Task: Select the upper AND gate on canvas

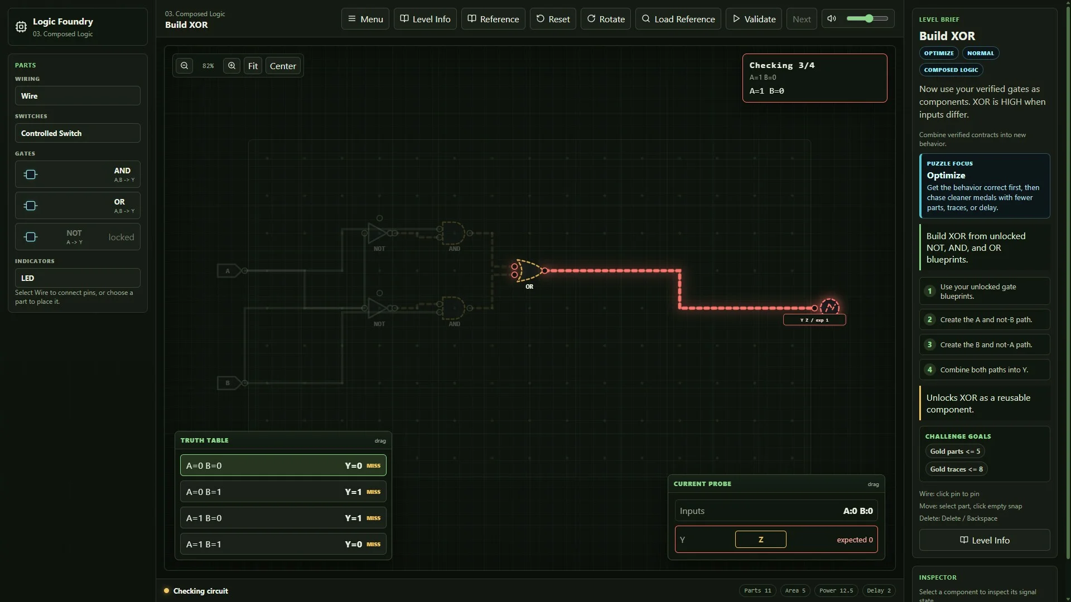Action: [454, 233]
